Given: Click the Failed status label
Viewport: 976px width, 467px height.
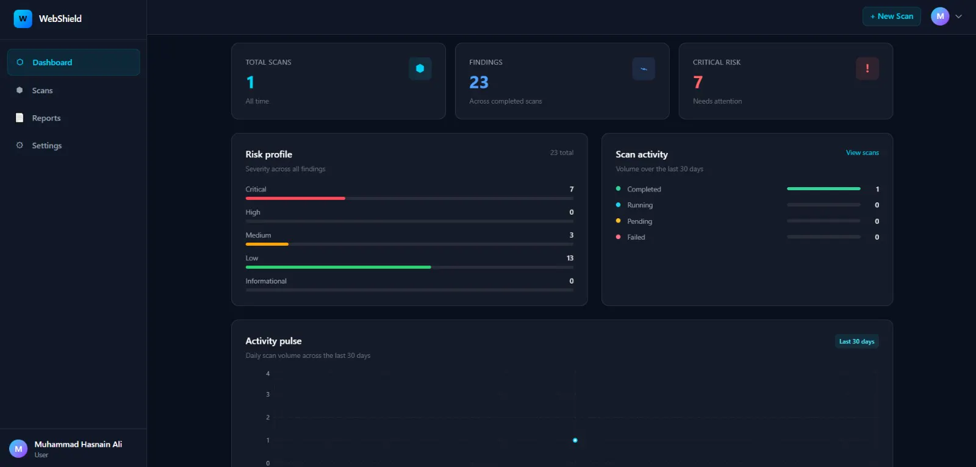Looking at the screenshot, I should pos(636,237).
